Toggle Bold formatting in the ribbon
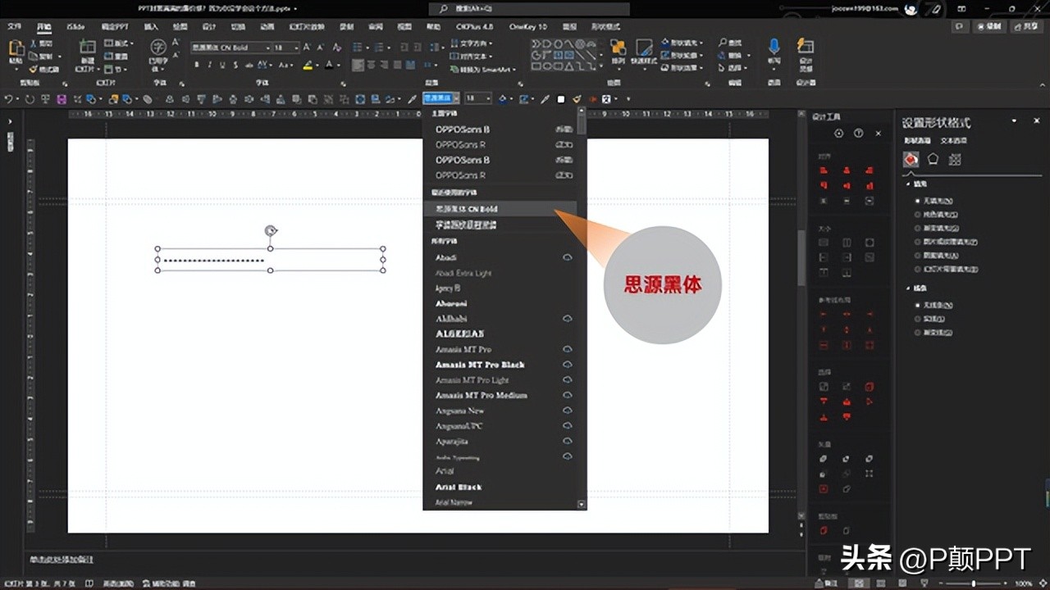This screenshot has width=1050, height=590. click(x=196, y=65)
